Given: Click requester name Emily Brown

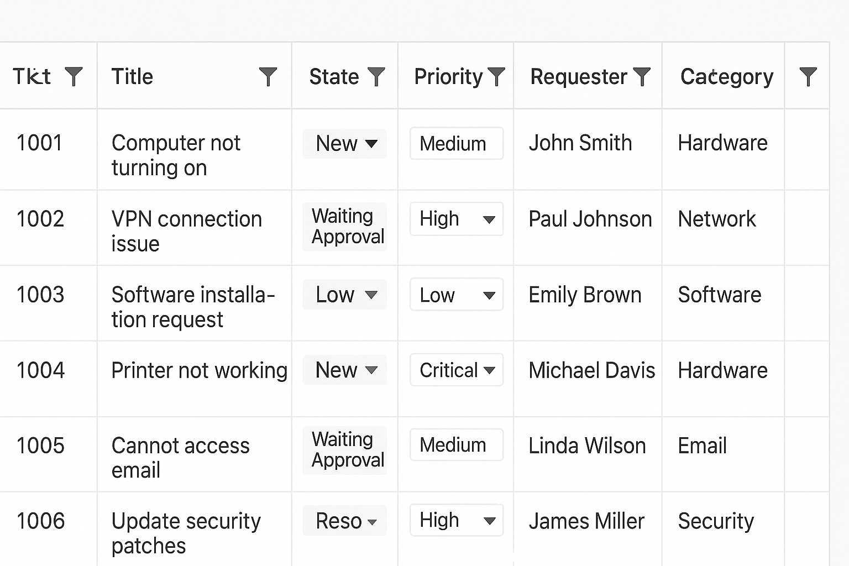Looking at the screenshot, I should pos(585,295).
